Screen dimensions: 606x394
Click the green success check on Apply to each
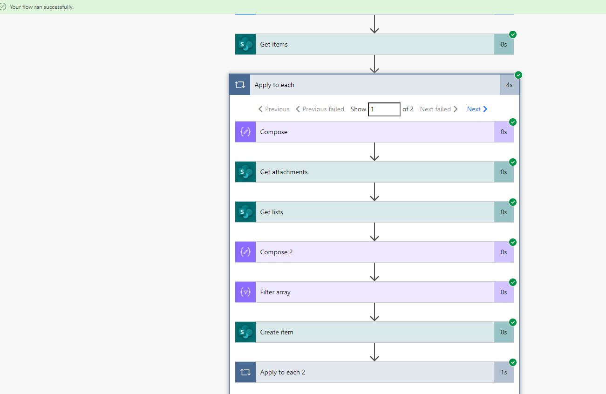point(518,75)
